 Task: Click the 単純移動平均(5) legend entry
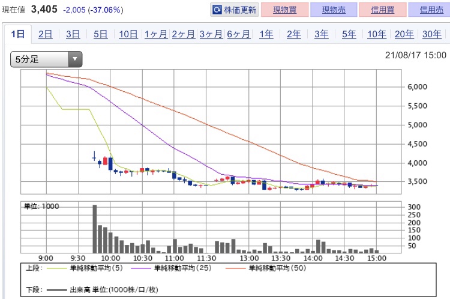85,268
